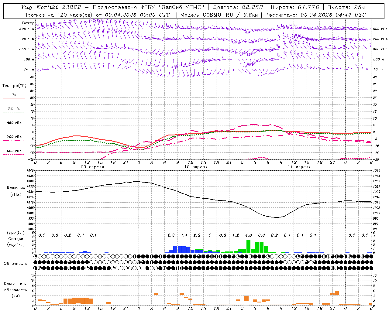Select the 'Долгота: 82.253' header field

(x=238, y=7)
